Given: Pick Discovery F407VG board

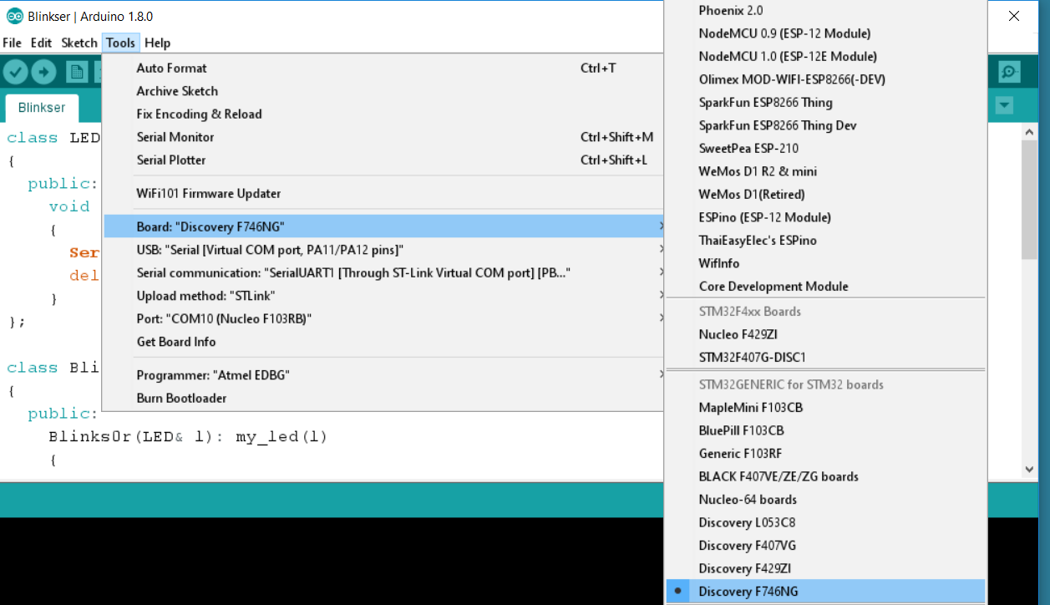Looking at the screenshot, I should (x=825, y=546).
